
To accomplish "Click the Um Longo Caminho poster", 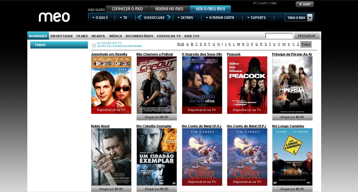I will click(x=292, y=157).
